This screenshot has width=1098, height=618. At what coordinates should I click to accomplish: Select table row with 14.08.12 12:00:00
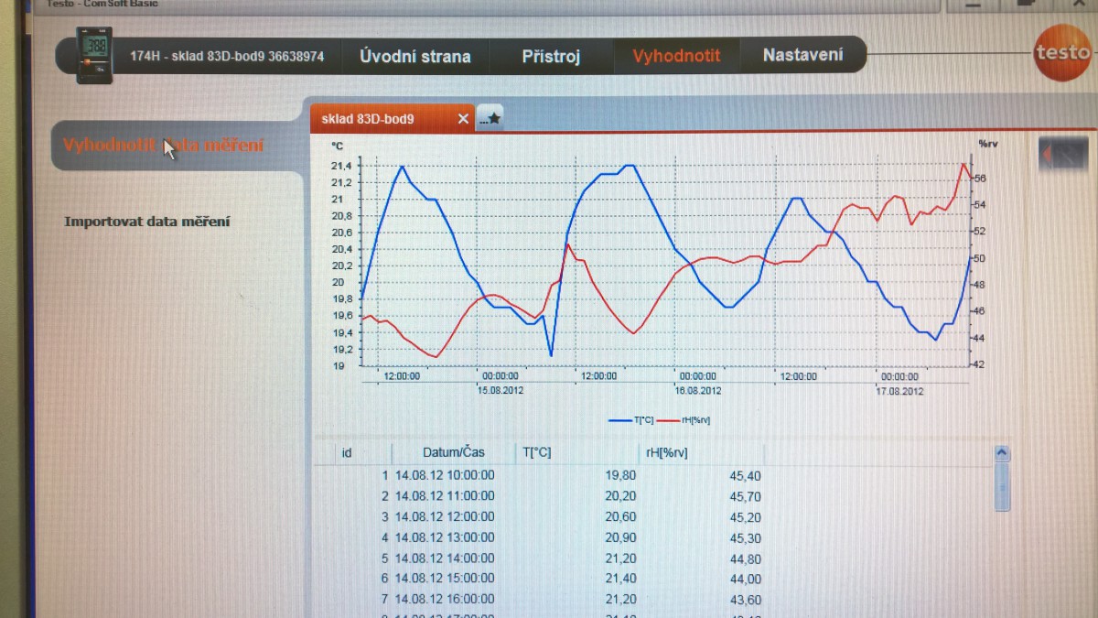point(445,516)
